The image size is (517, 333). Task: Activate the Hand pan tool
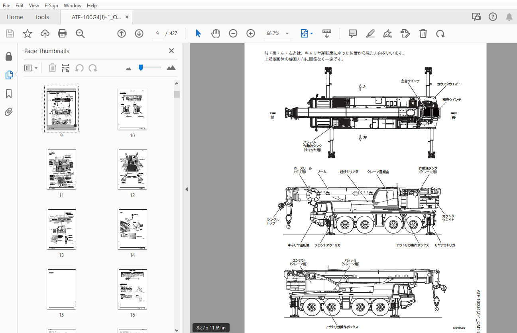216,33
